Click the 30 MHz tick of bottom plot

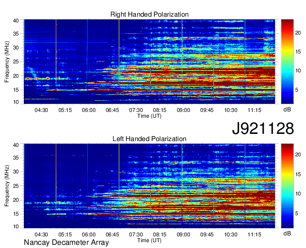tap(16, 172)
